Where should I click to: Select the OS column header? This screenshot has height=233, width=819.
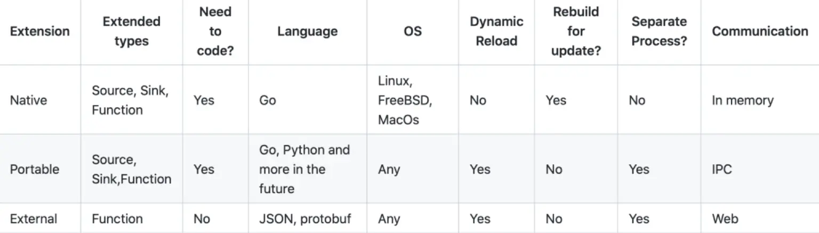[412, 31]
